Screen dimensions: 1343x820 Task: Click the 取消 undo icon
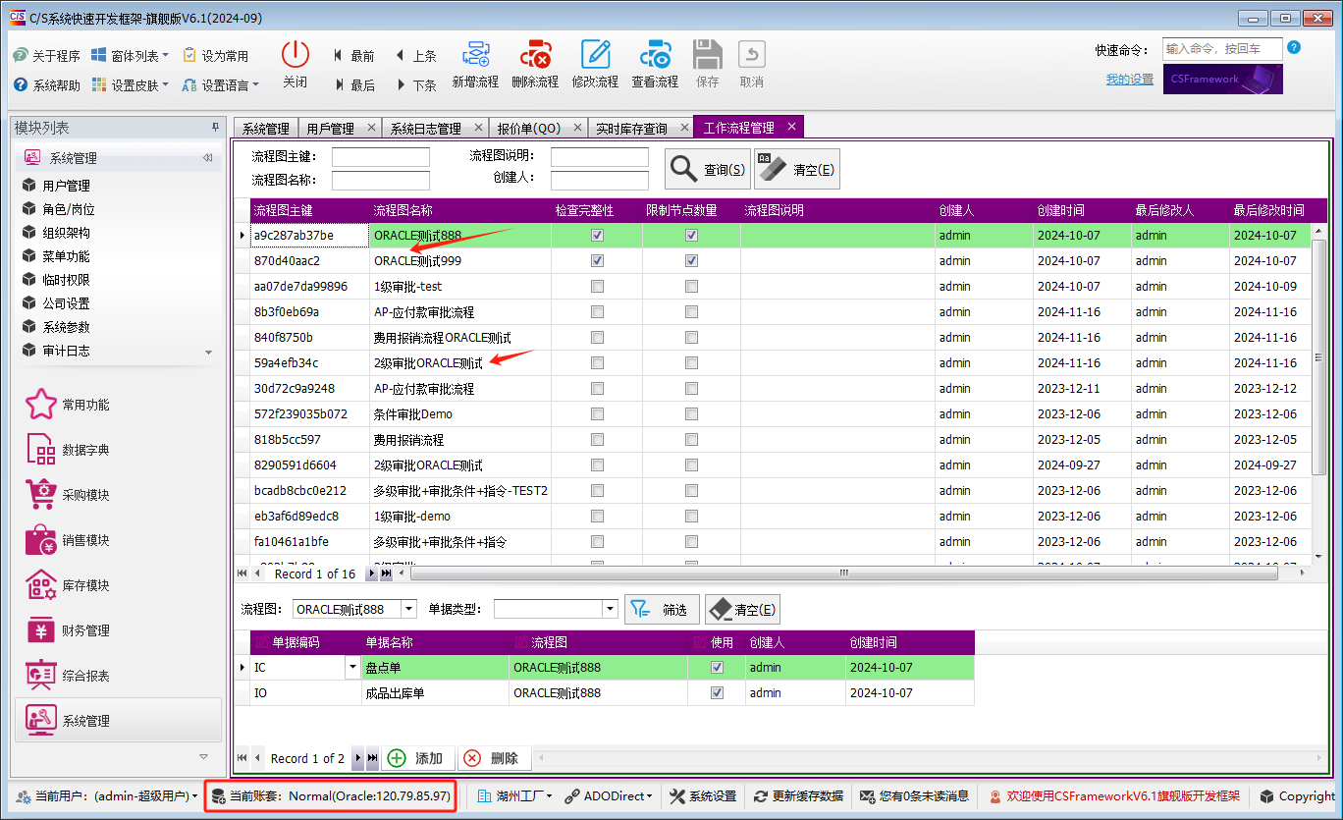(752, 54)
